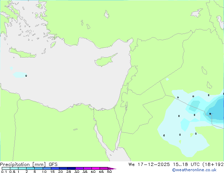Click the 0.1–0.5 mm legend color swatch
Screen dimensions: 224x173
(x=6, y=168)
